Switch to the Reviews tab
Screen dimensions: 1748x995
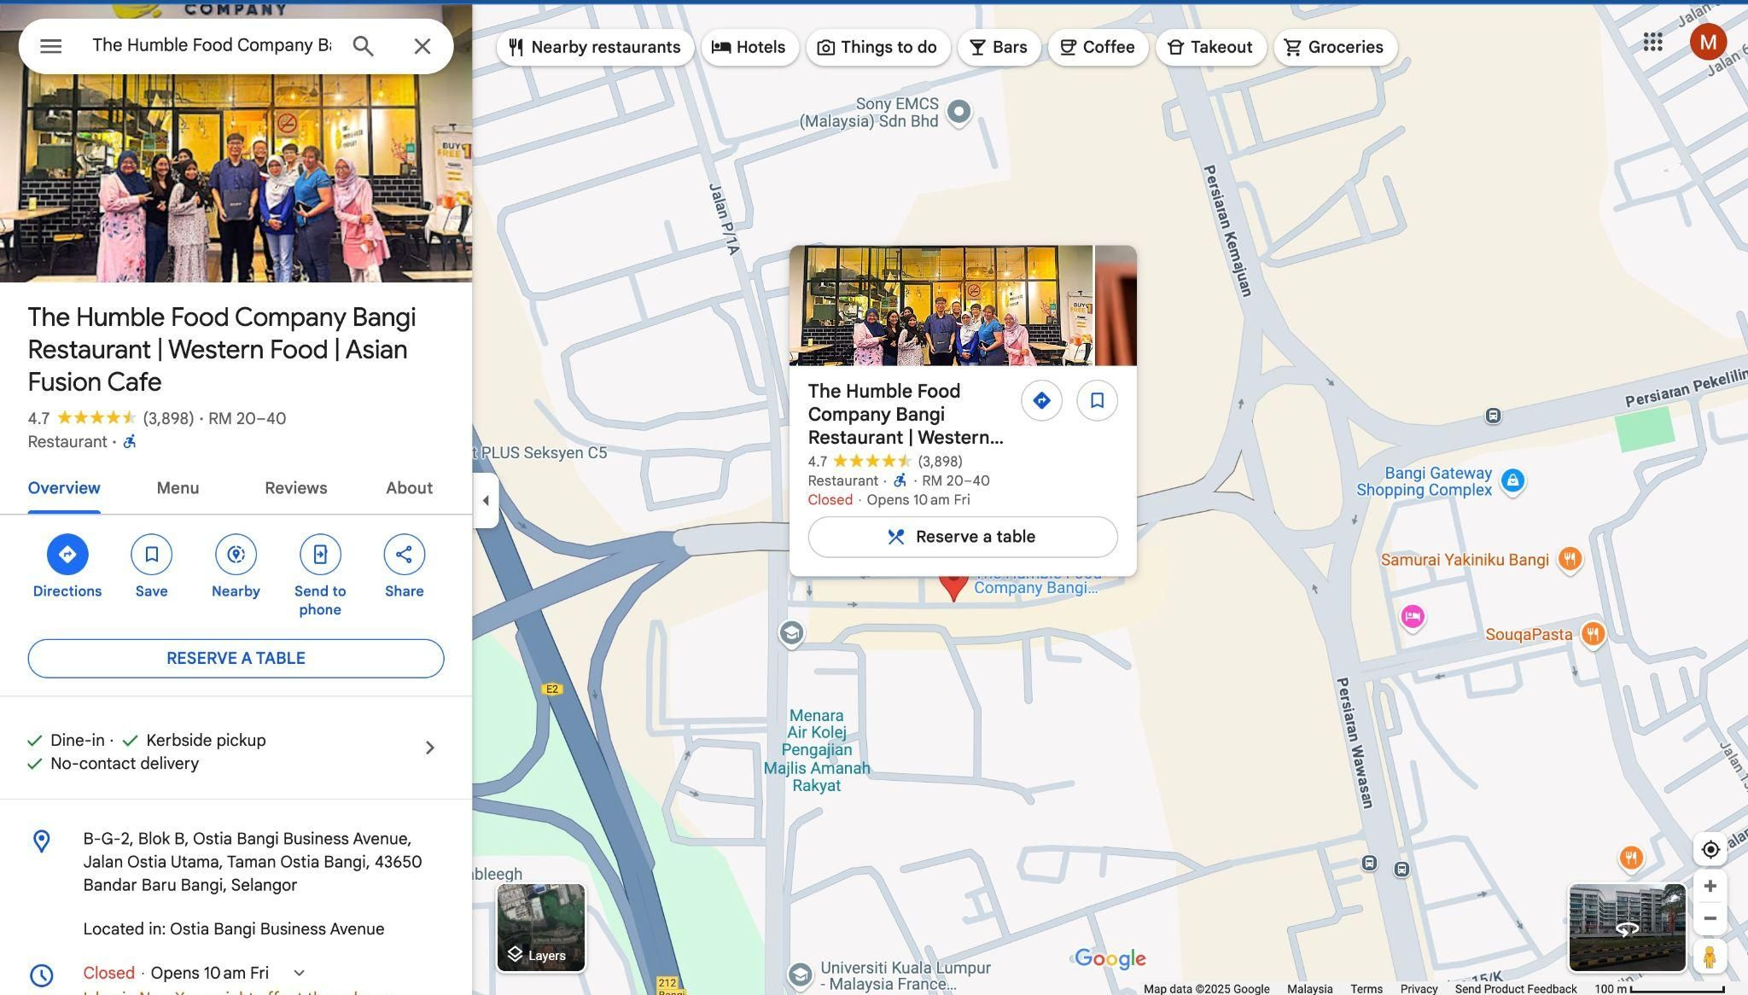[295, 488]
